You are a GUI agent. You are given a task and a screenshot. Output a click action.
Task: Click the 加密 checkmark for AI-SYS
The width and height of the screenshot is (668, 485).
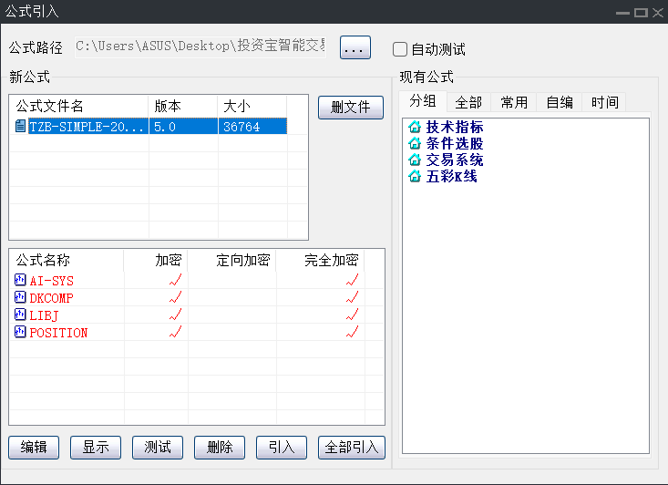[176, 281]
